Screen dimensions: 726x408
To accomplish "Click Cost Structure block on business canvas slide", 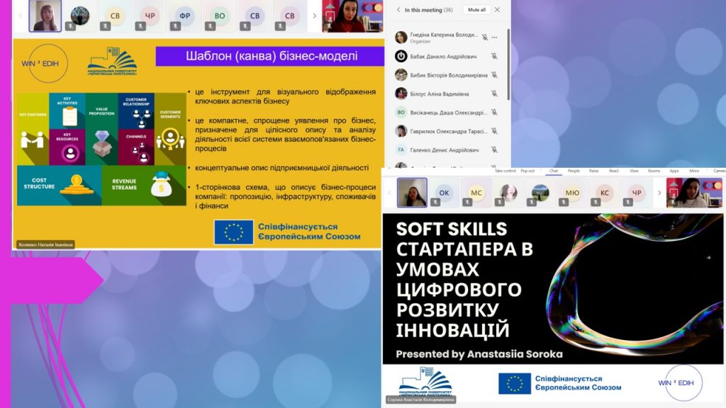I will [x=60, y=186].
